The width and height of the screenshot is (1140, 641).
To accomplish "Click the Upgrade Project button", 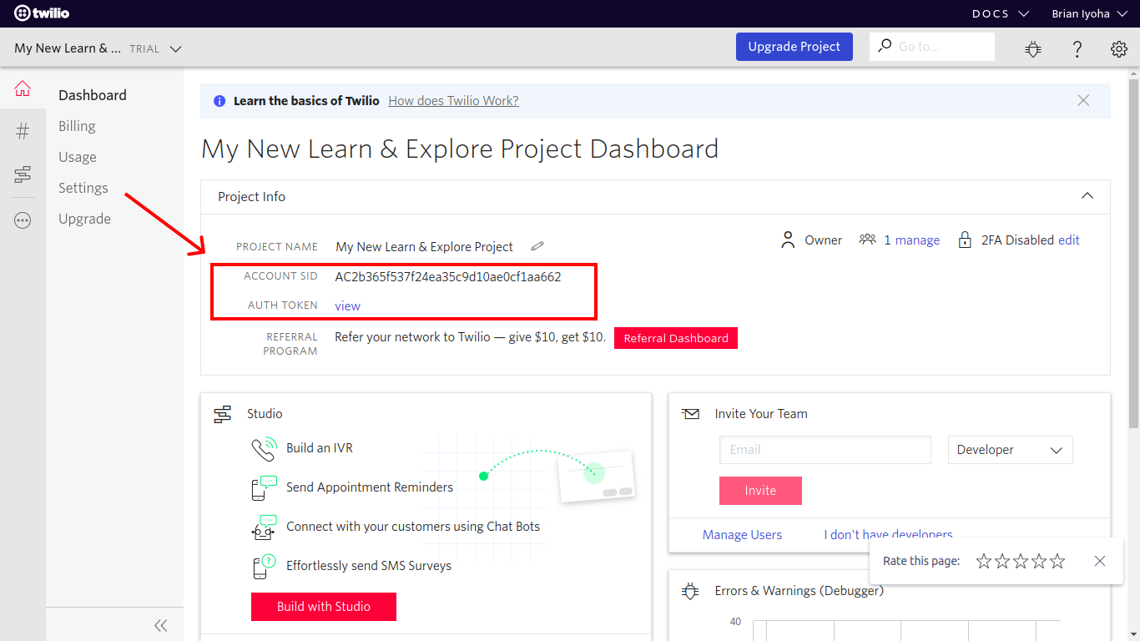I will coord(794,47).
